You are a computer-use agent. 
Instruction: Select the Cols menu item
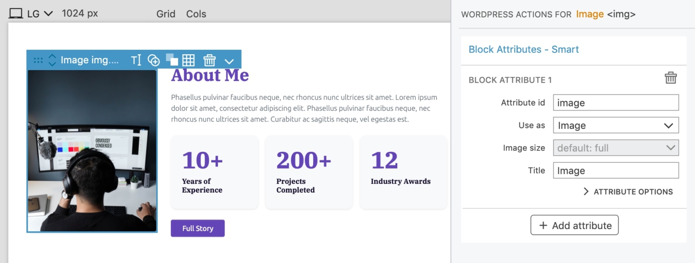(196, 14)
